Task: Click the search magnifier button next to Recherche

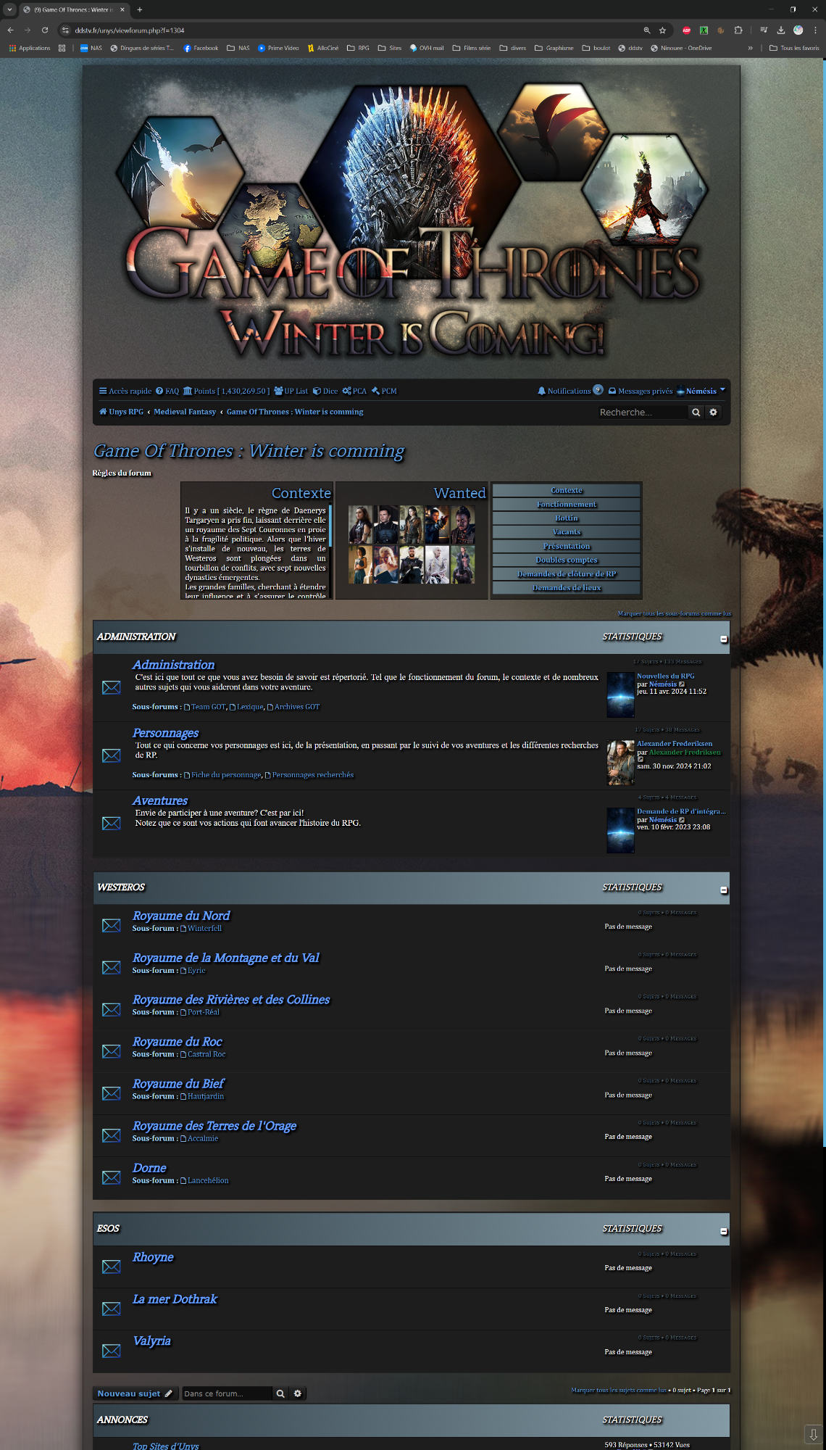Action: pyautogui.click(x=696, y=412)
